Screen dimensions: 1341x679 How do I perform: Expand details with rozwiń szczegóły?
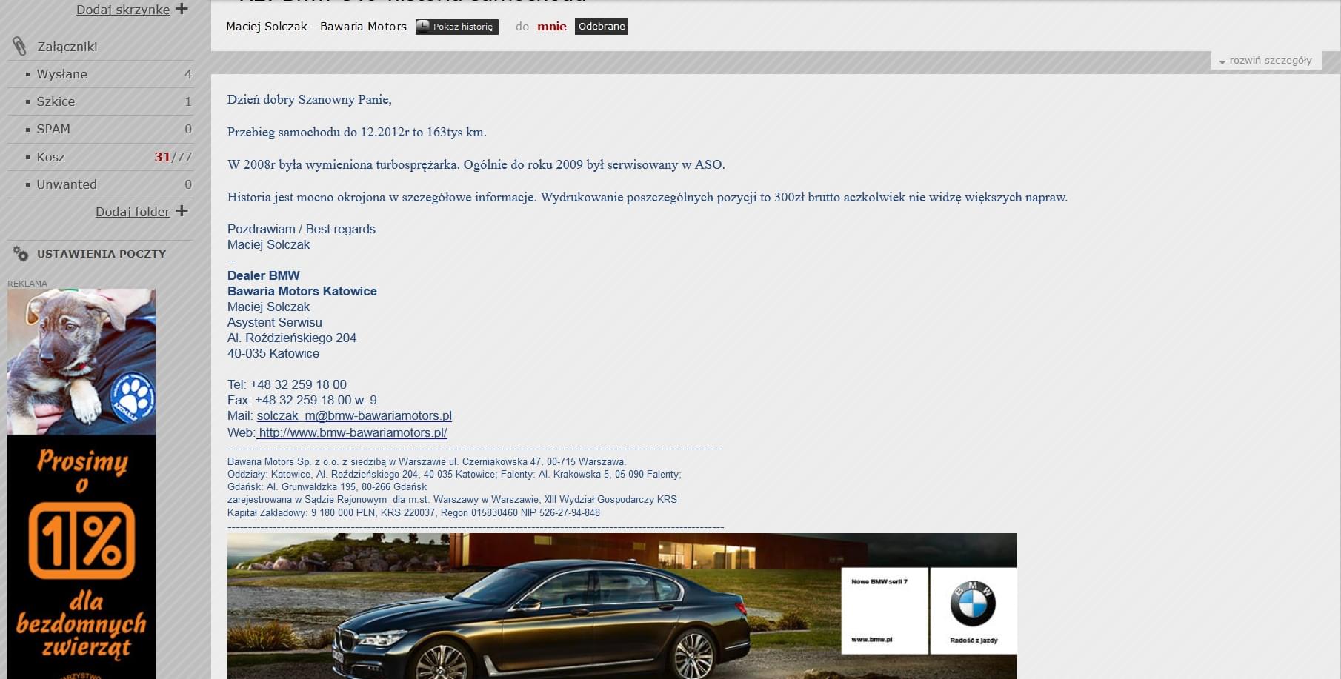(1266, 61)
